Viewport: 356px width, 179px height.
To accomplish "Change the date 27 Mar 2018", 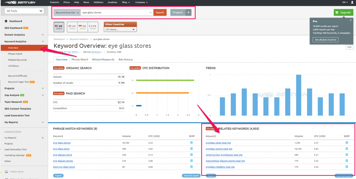I will [72, 52].
